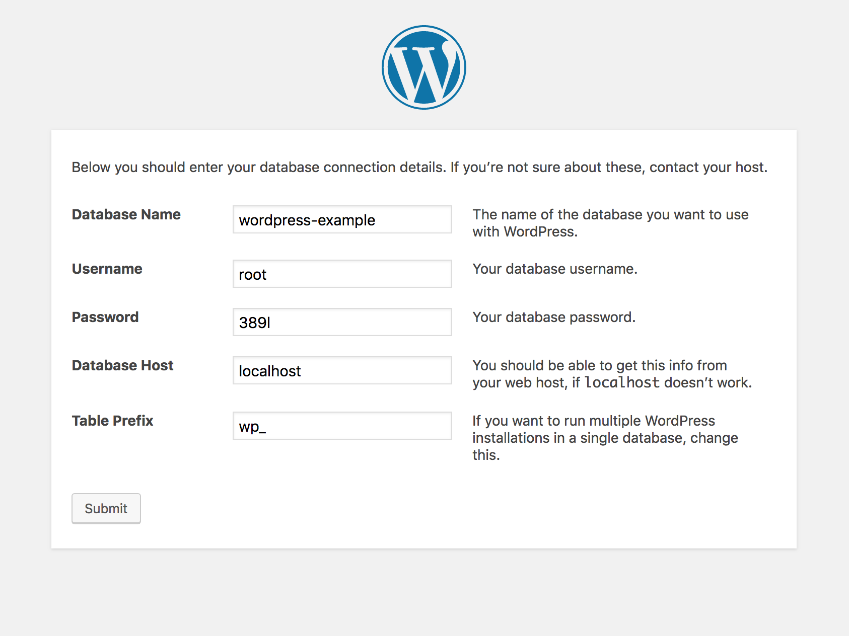849x636 pixels.
Task: Click the 'Your database username.' hint
Action: pos(554,269)
